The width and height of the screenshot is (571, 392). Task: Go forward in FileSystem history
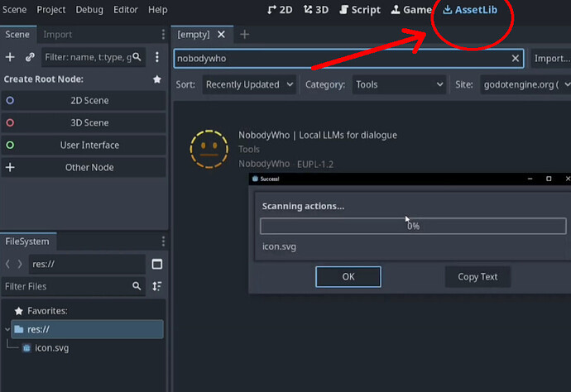[20, 265]
